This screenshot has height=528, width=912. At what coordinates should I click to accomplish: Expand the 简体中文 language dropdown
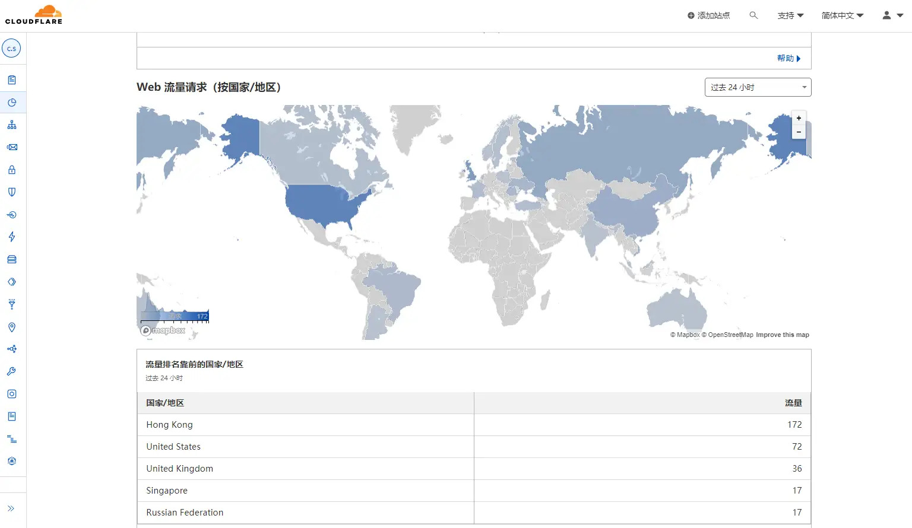coord(842,15)
